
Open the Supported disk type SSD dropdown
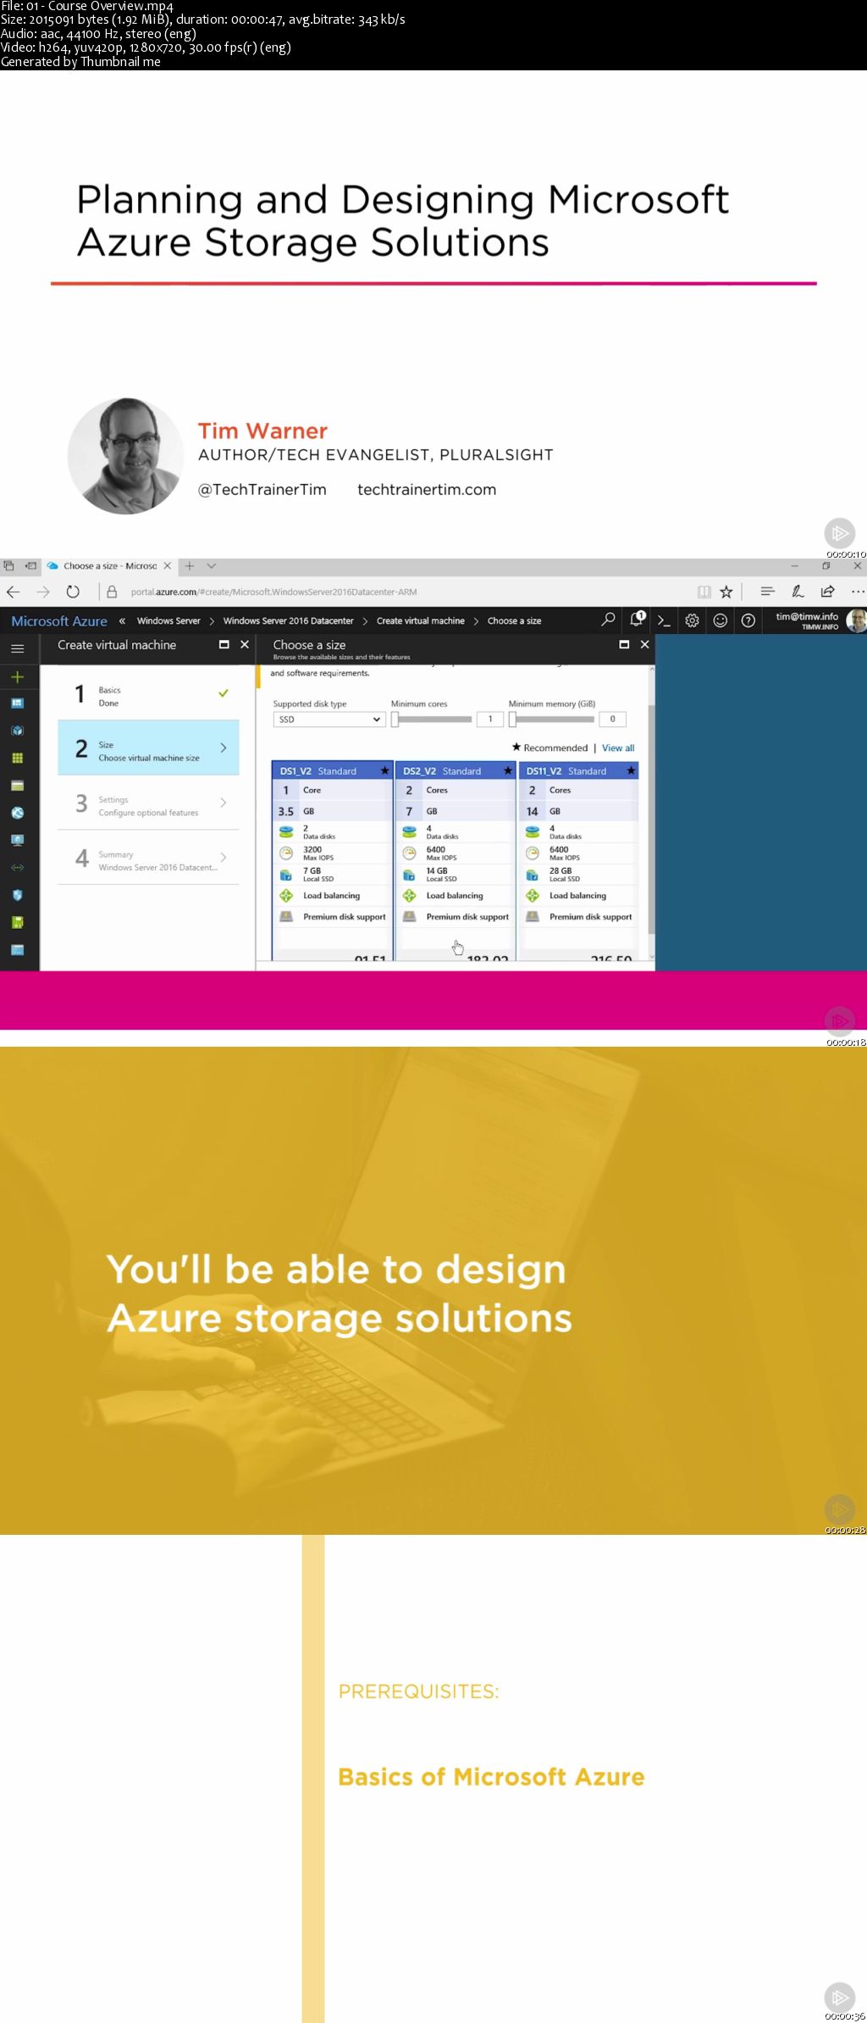pyautogui.click(x=329, y=720)
